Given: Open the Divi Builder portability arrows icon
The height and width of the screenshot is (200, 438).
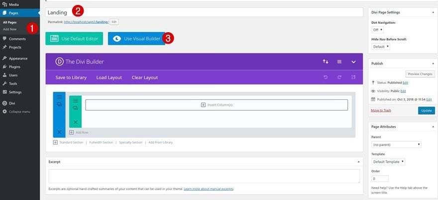Looking at the screenshot, I should (326, 62).
